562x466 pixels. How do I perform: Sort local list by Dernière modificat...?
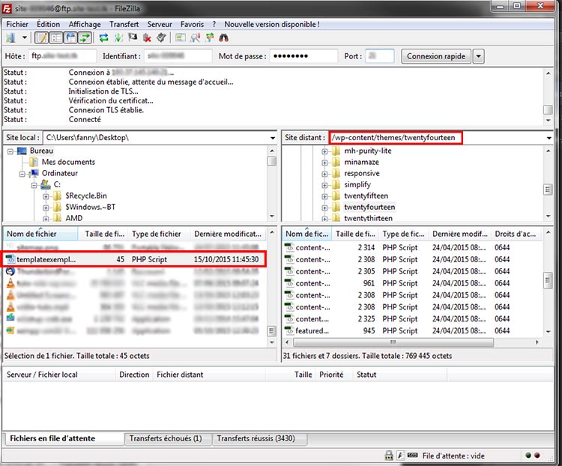coord(228,234)
